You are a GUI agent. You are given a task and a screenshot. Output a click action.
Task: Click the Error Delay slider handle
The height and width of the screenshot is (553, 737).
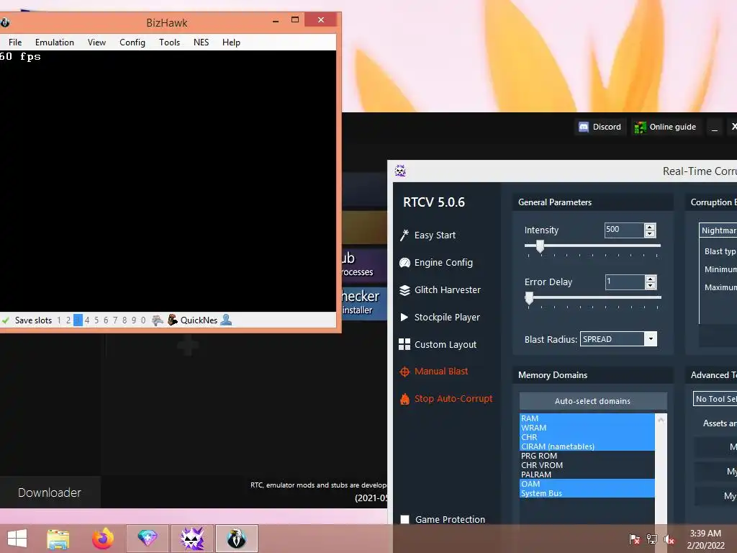(x=529, y=298)
